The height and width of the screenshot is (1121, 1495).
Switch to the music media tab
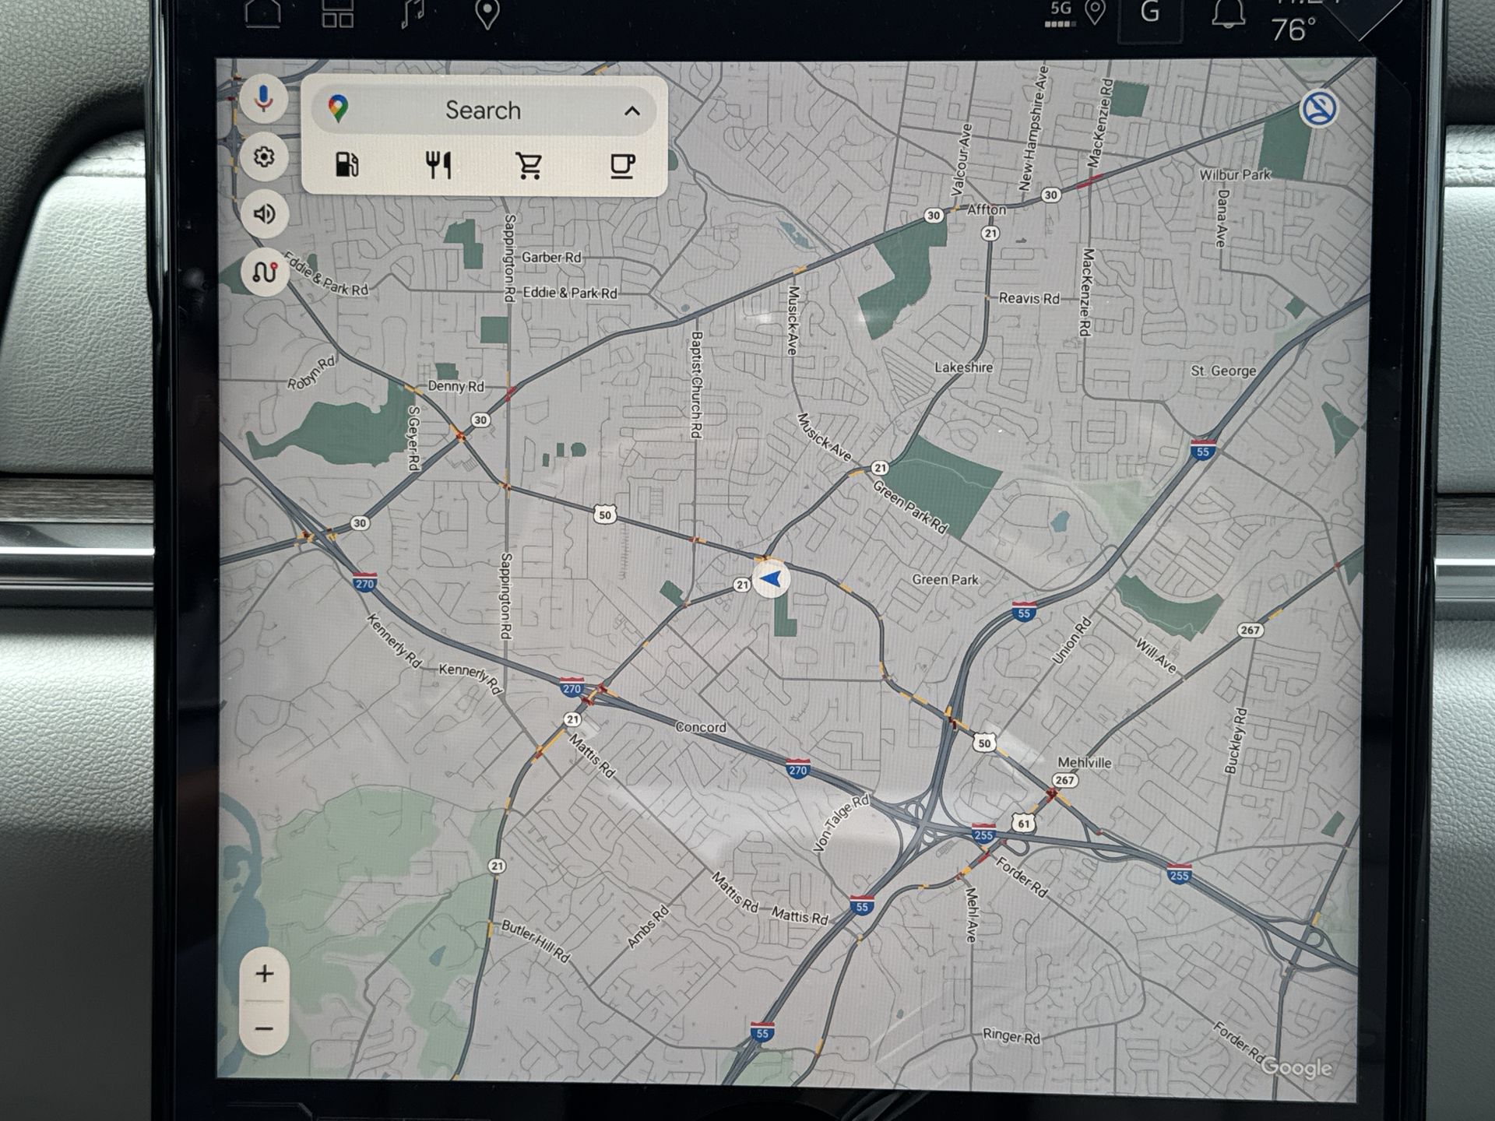point(413,13)
